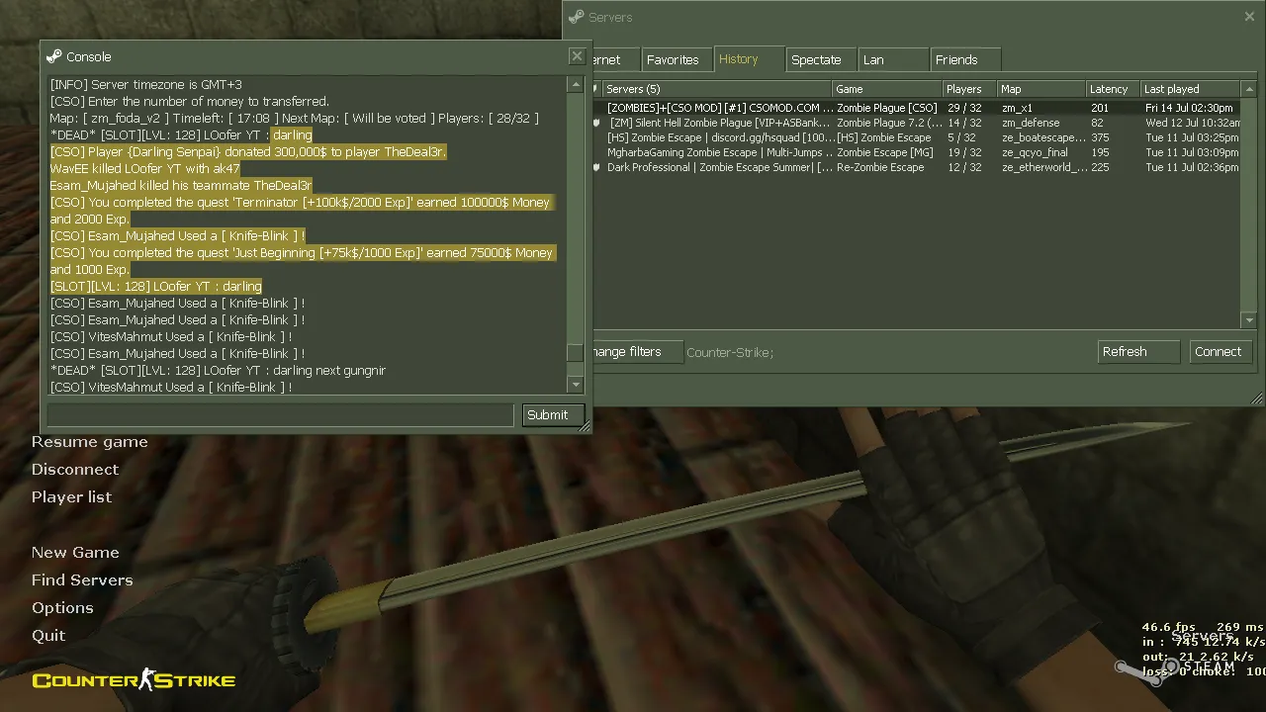This screenshot has height=712, width=1266.
Task: Click the Console window resize grip
Action: point(584,426)
